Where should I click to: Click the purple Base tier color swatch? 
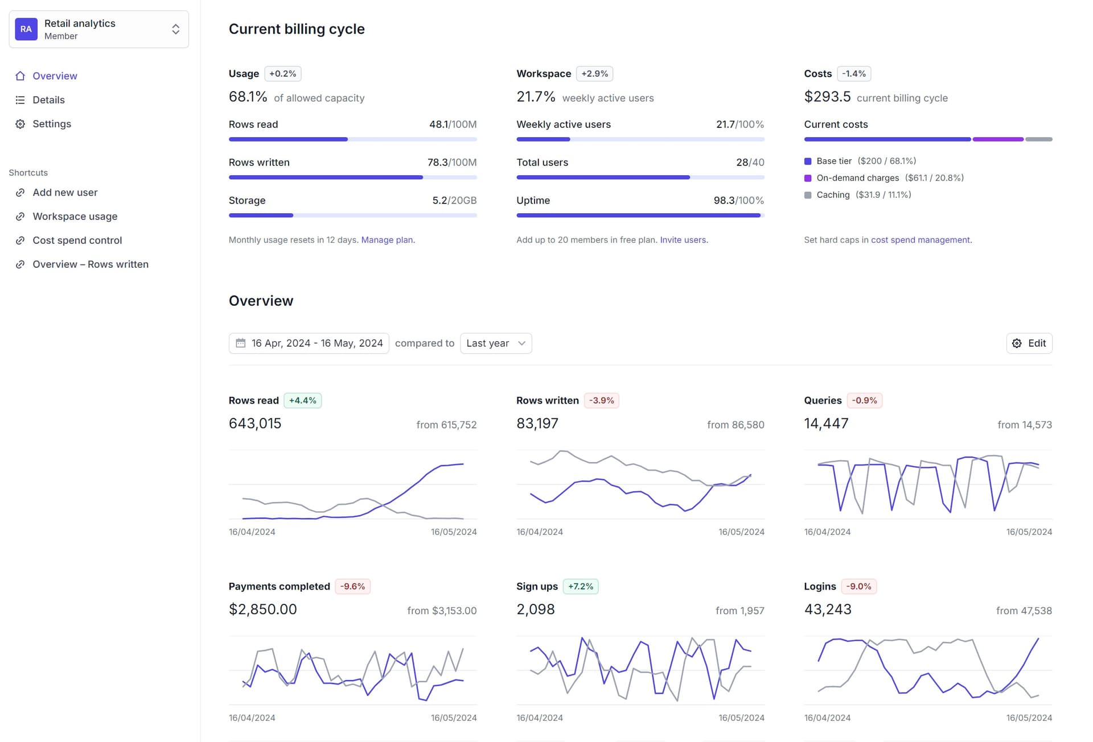coord(807,161)
